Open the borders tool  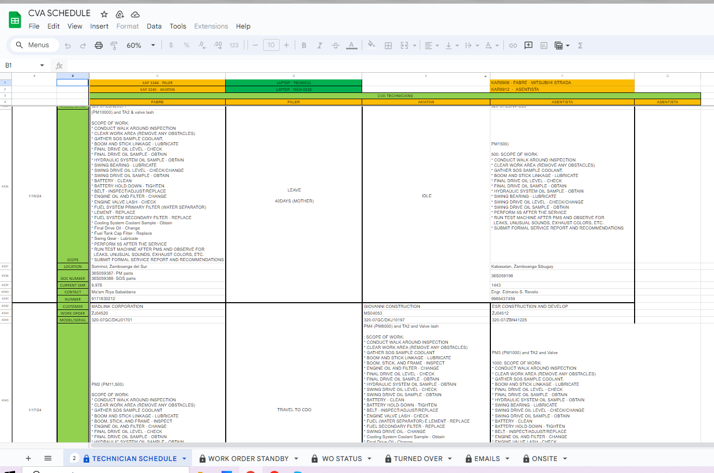[x=388, y=46]
